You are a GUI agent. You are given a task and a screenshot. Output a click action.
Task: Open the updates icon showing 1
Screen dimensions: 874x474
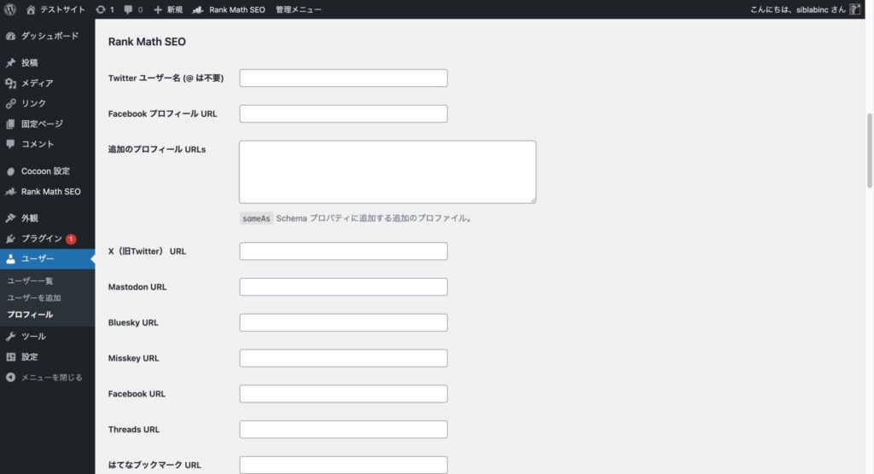tap(101, 9)
